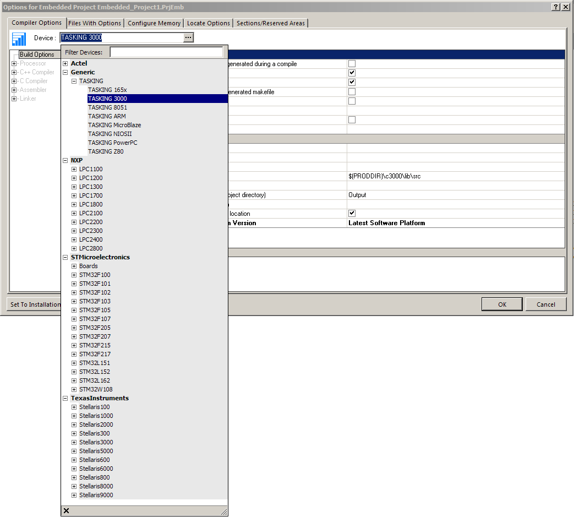Choose TASKING ARM from device list
Viewport: 574px width, 517px height.
point(107,116)
